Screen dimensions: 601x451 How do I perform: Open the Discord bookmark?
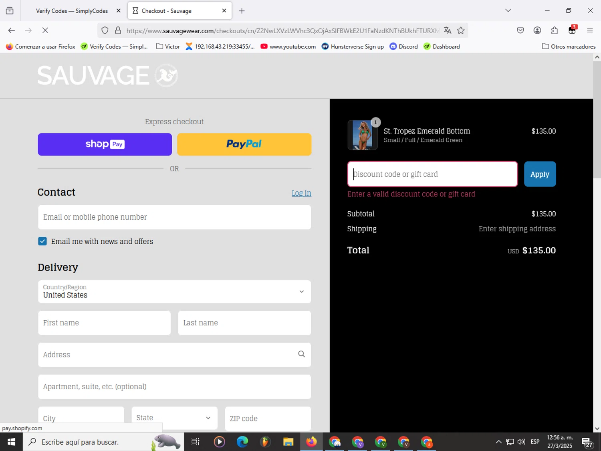coord(403,47)
